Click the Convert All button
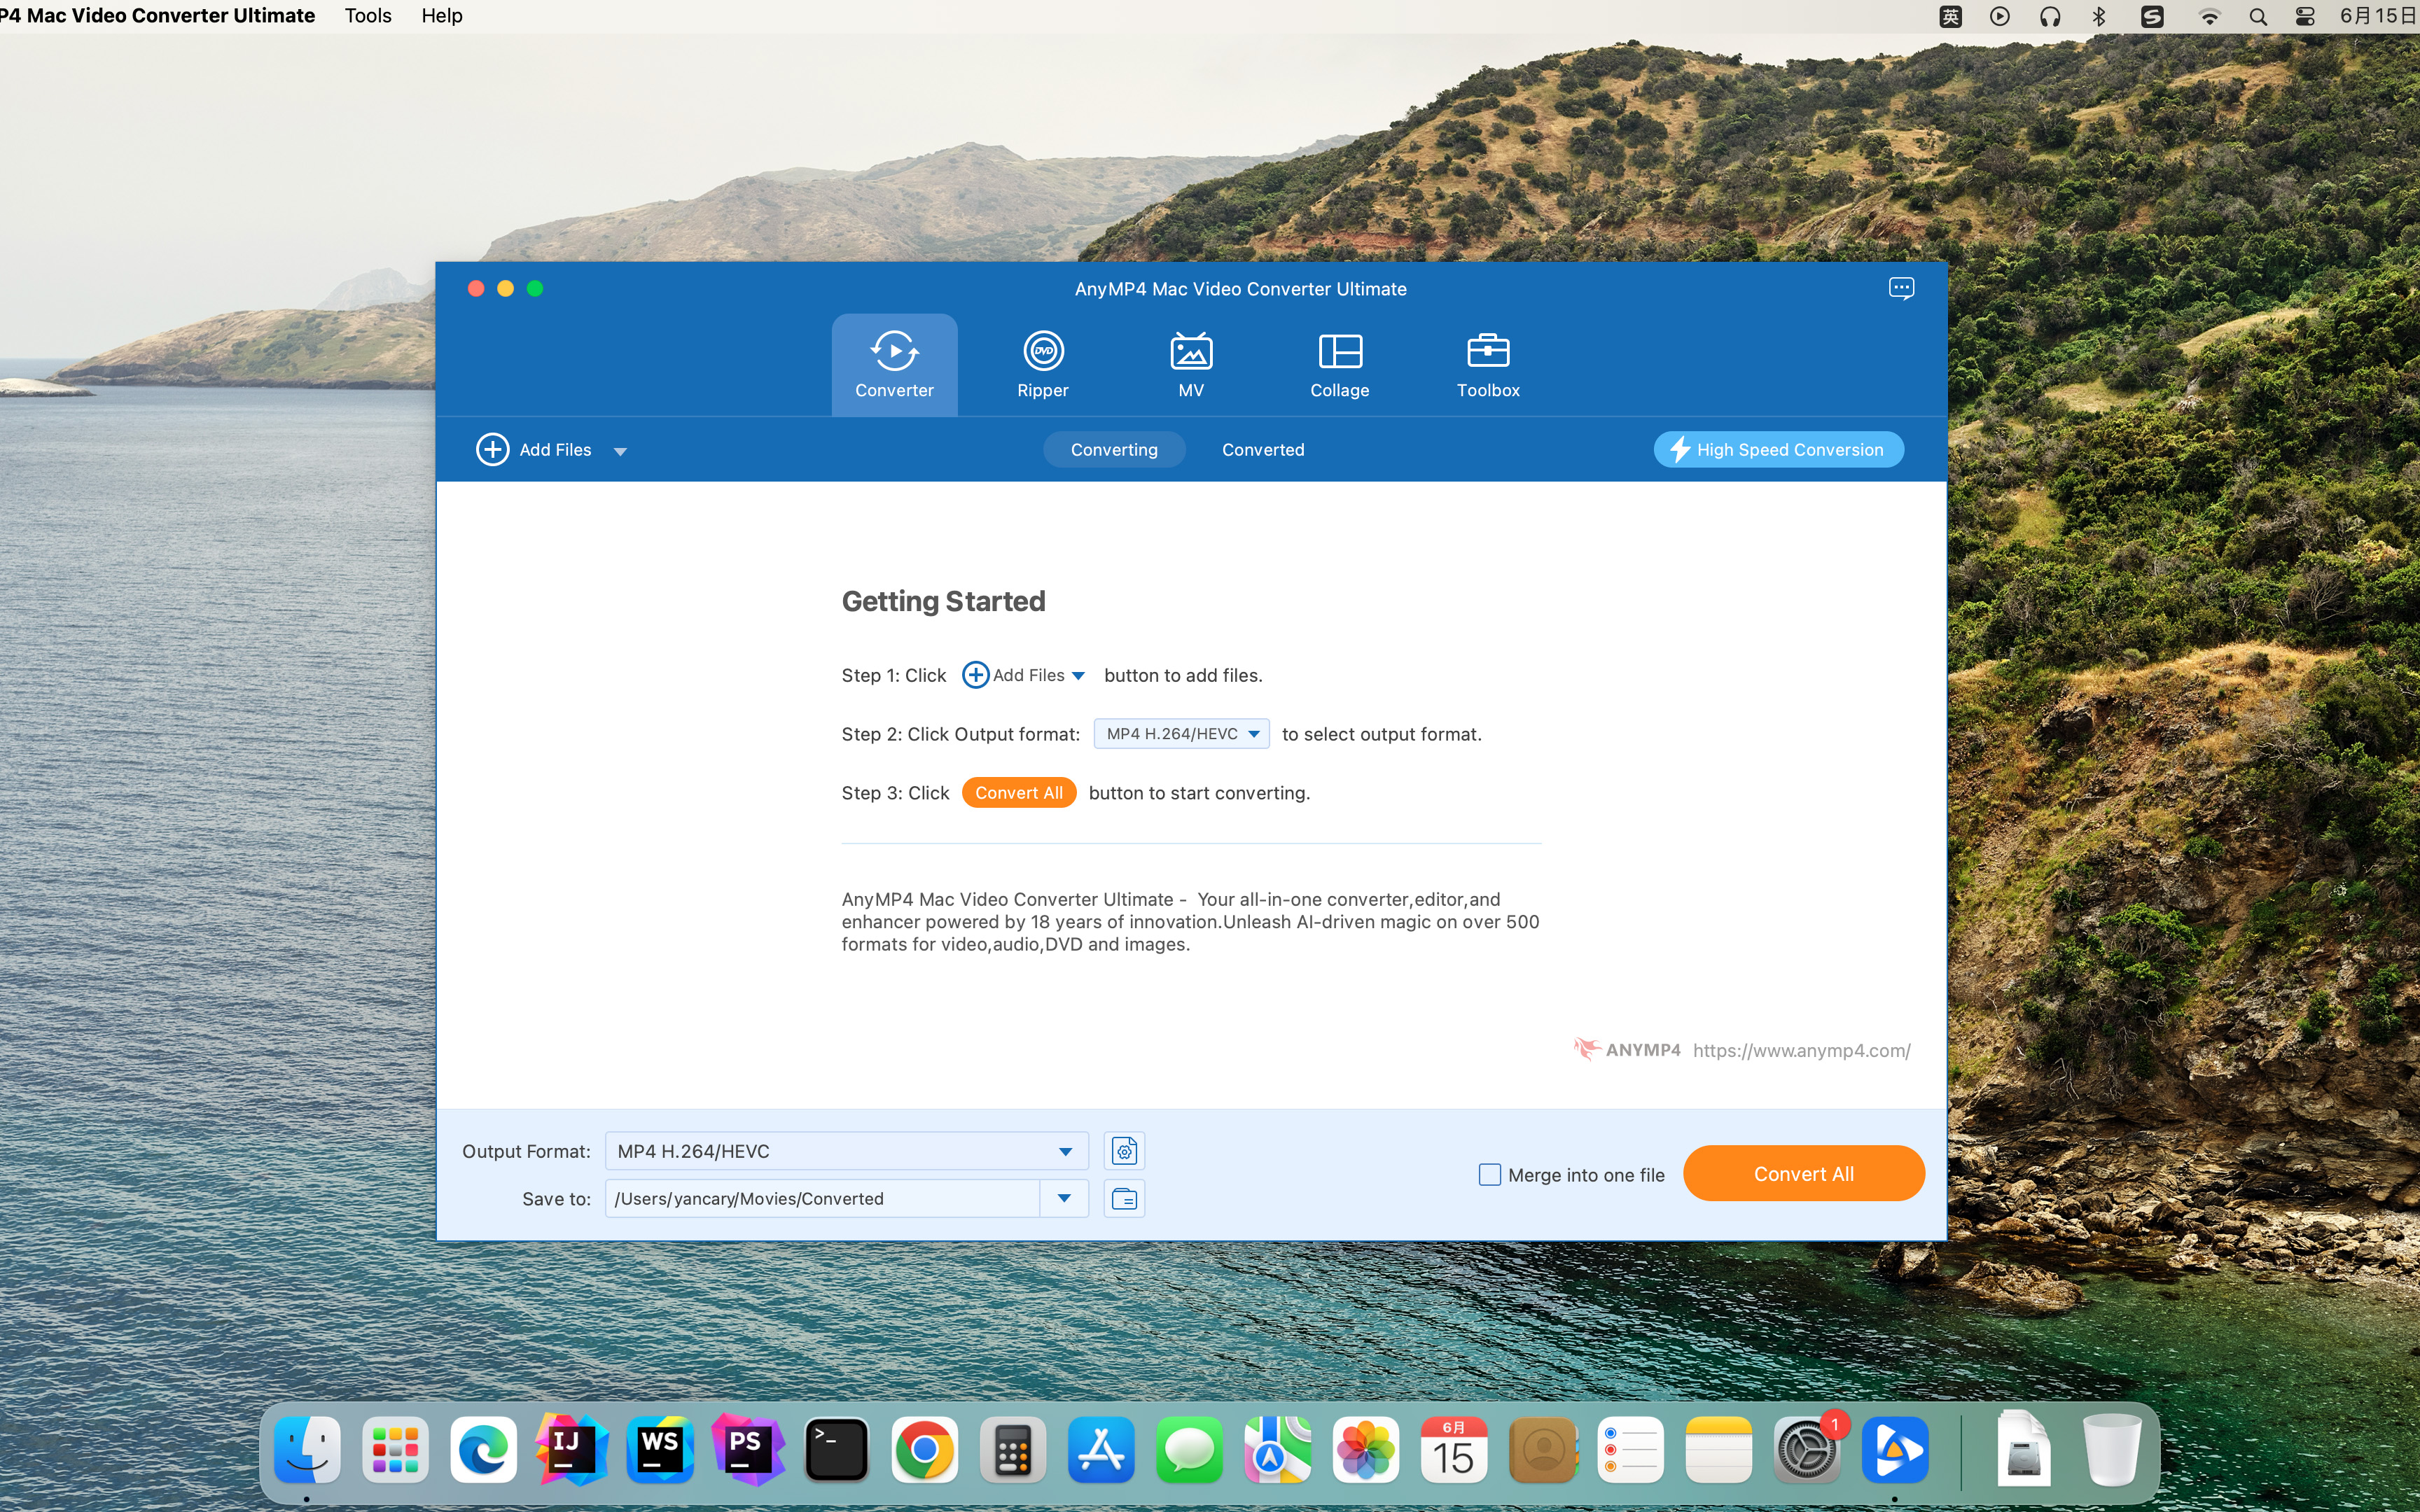 point(1803,1172)
